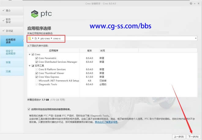Go to the 简介 step in the sidebar
Viewport: 202px width, 140px height.
8,10
